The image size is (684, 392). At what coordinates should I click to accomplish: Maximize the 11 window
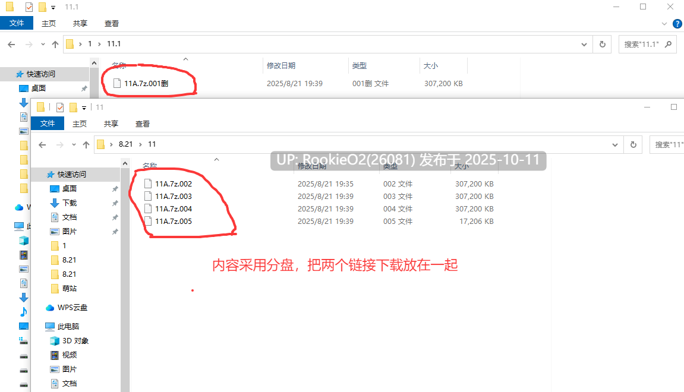point(674,108)
